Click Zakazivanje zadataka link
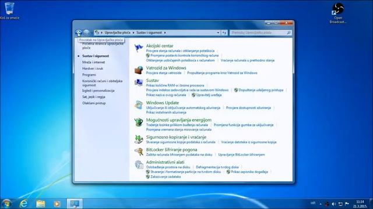This screenshot has height=209, width=373. pos(166,176)
